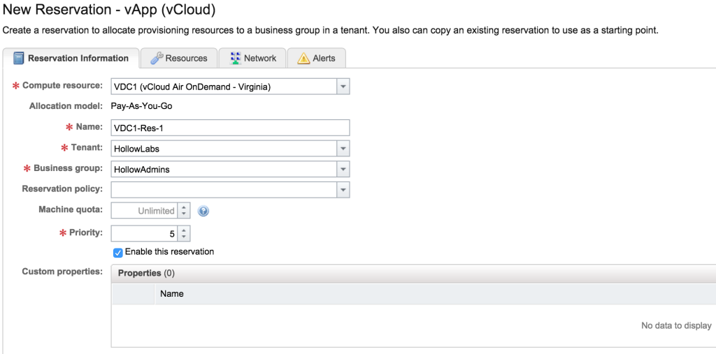The height and width of the screenshot is (354, 716).
Task: Click the warning icon on Alerts tab
Action: click(x=303, y=58)
